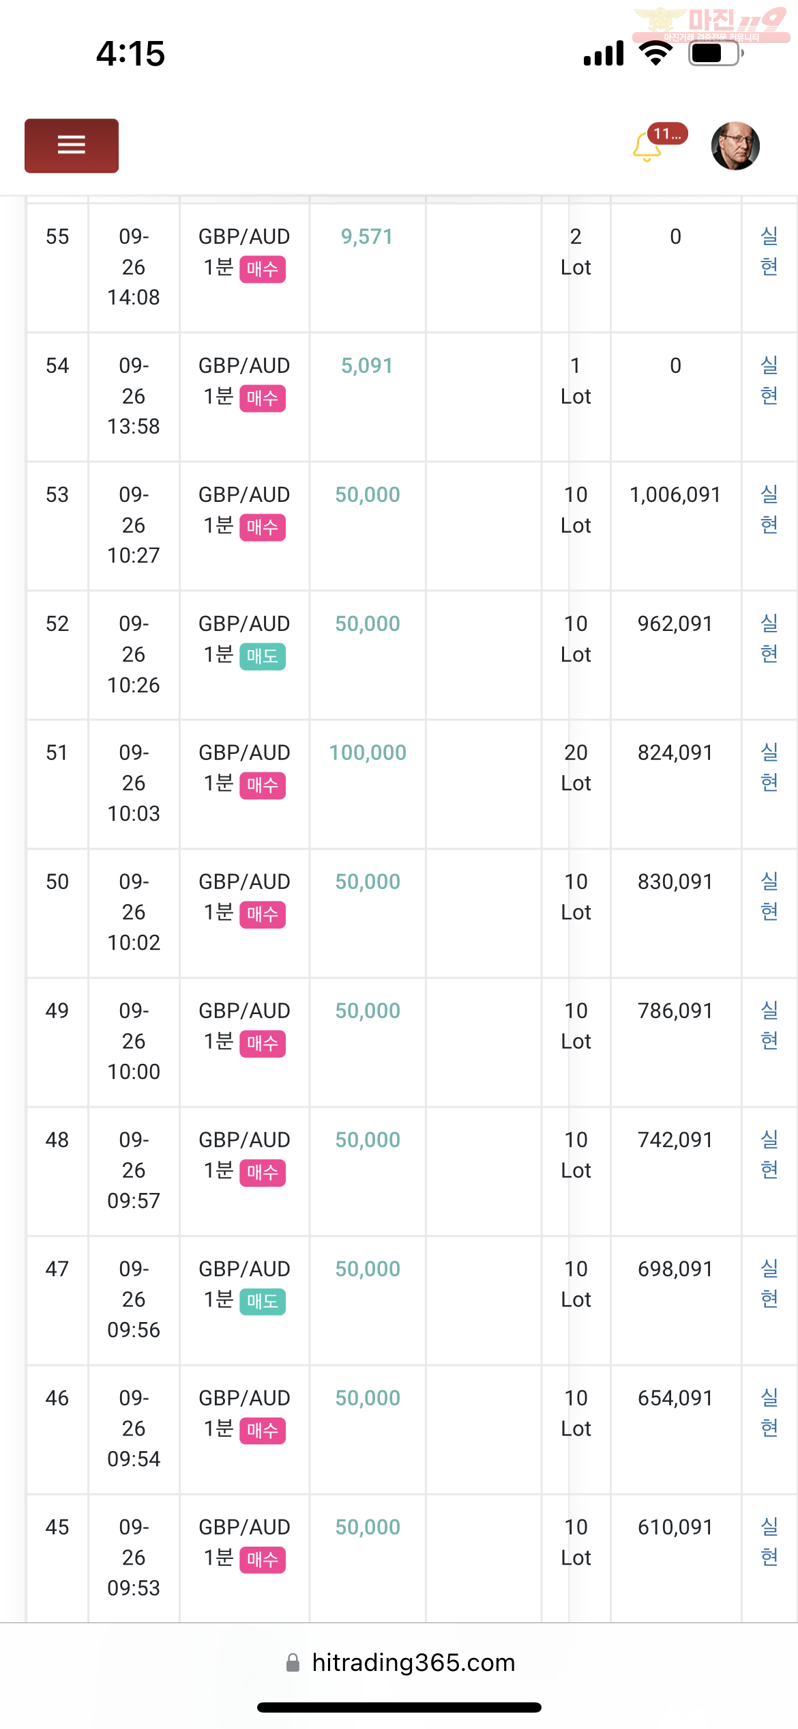Tap the red notification count badge
Image resolution: width=798 pixels, height=1729 pixels.
pyautogui.click(x=667, y=134)
